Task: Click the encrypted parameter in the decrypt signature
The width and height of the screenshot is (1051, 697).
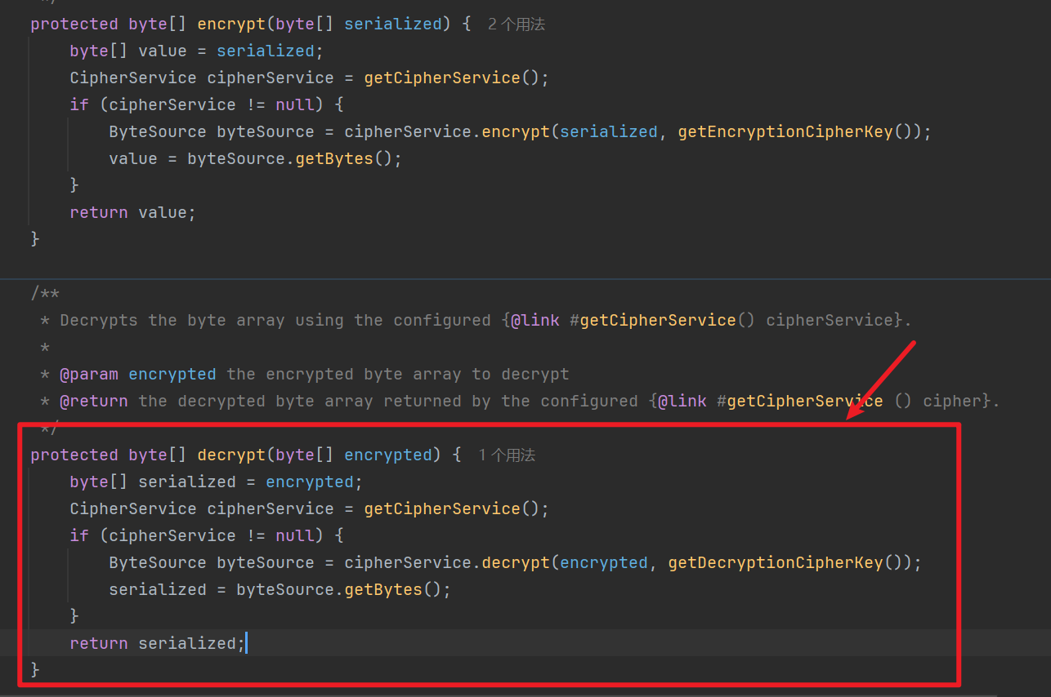Action: [x=388, y=455]
